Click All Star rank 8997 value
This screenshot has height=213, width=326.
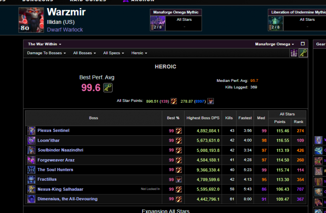(200, 101)
